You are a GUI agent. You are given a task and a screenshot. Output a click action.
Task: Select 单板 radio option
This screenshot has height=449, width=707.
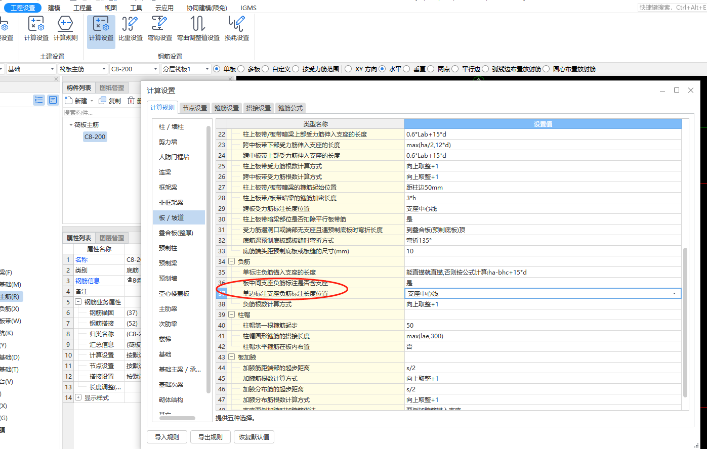(217, 69)
